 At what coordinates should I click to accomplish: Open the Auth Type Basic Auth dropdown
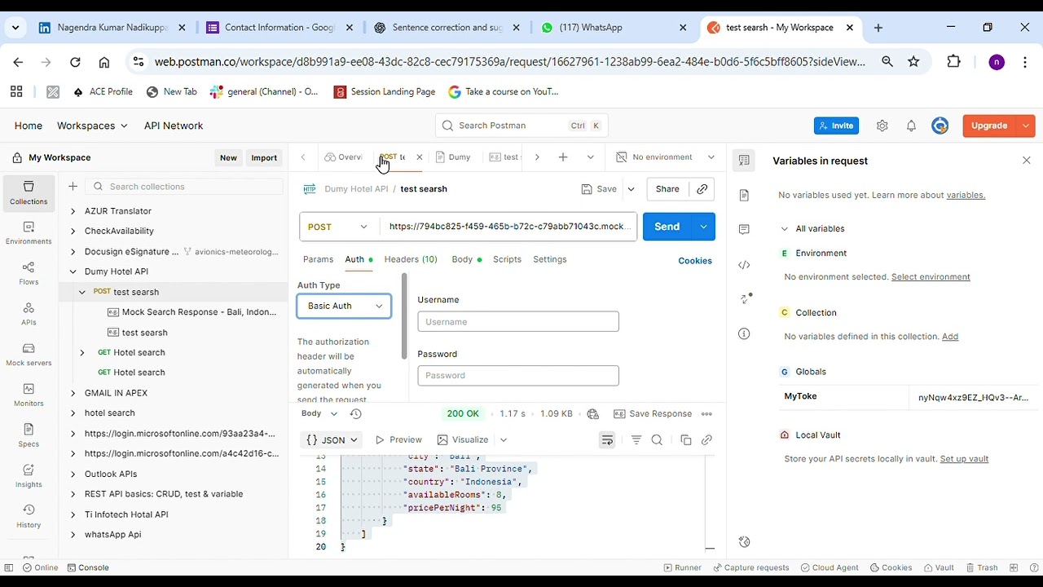pos(344,306)
